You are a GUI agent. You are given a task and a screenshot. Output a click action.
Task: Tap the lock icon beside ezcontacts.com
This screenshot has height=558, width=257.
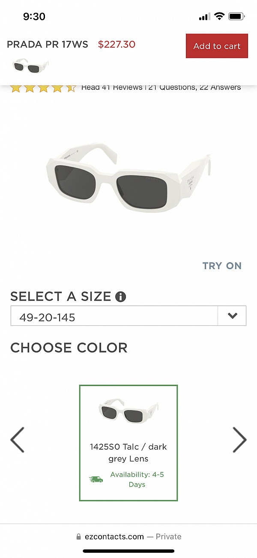click(78, 537)
